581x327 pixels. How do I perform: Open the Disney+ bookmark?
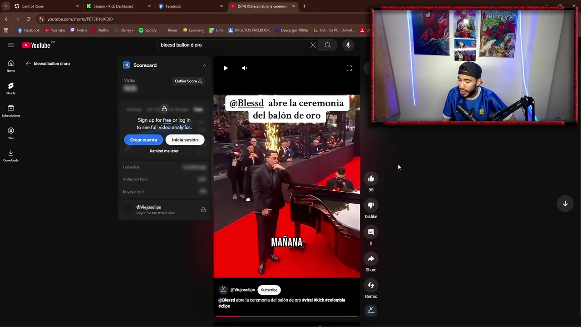(124, 30)
